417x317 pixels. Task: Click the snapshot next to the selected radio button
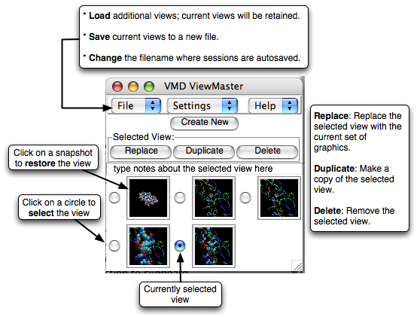tap(214, 246)
